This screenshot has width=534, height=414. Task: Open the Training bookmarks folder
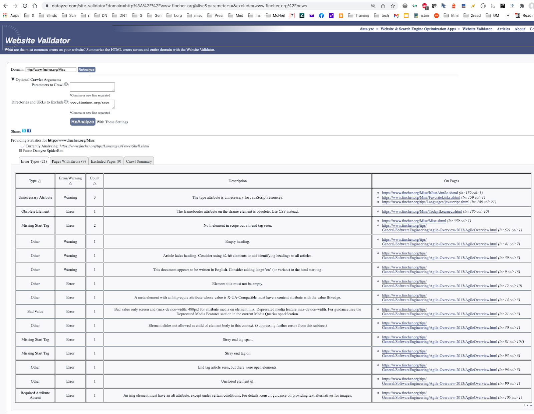(x=359, y=15)
